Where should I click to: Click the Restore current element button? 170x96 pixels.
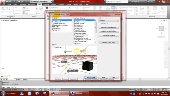click(109, 27)
